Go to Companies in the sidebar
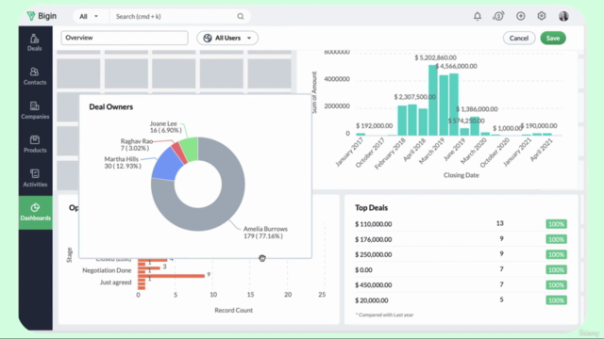604x339 pixels. [35, 110]
